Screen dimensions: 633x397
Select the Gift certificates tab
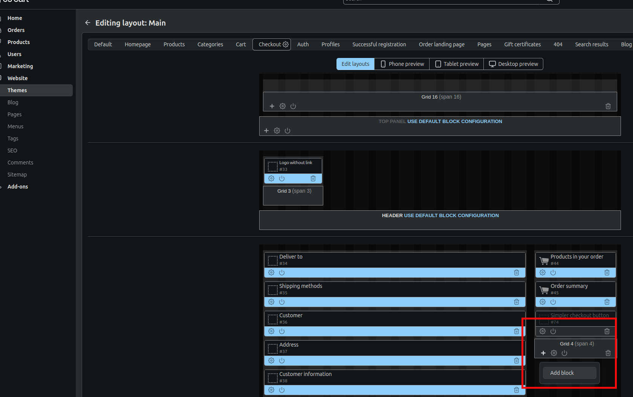click(522, 44)
